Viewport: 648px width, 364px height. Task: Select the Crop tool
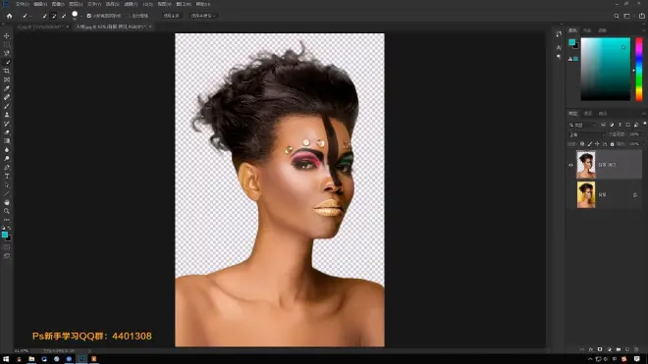pyautogui.click(x=7, y=71)
